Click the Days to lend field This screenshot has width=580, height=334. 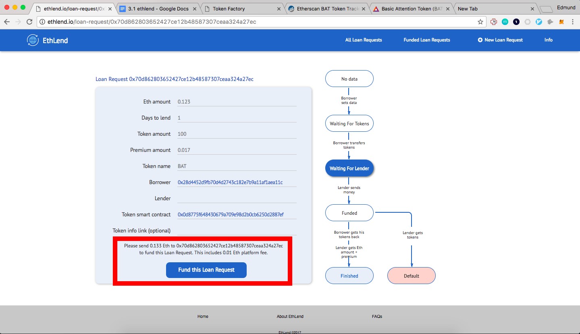(x=237, y=118)
